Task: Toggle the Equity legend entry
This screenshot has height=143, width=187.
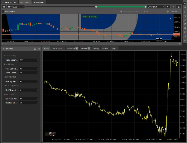Action: click(50, 135)
